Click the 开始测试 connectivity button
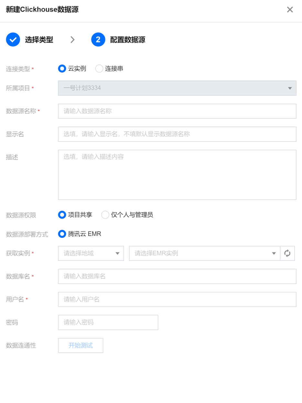 [x=81, y=345]
